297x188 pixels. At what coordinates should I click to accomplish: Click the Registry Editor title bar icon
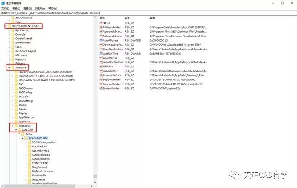click(3, 3)
